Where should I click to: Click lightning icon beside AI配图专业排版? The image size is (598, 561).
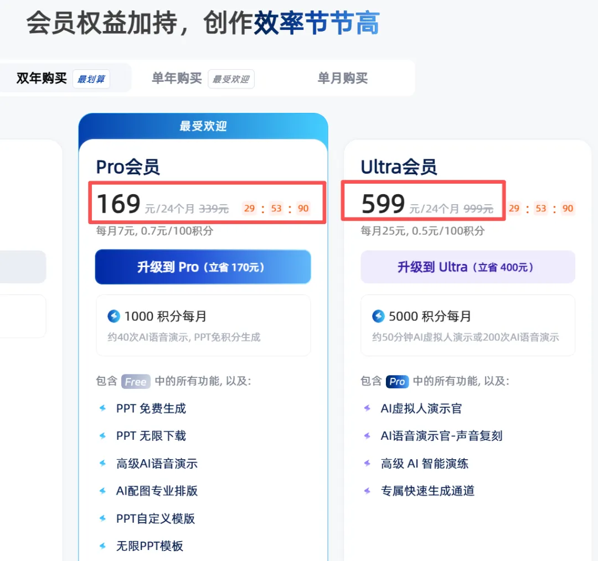102,491
